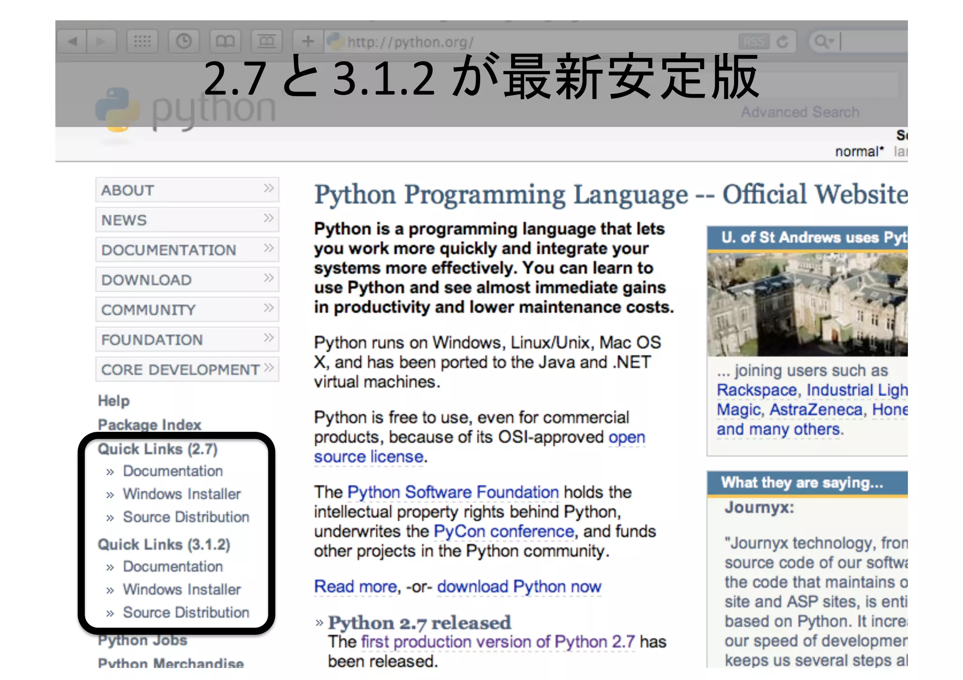
Task: Click the browser back arrow button
Action: (72, 42)
